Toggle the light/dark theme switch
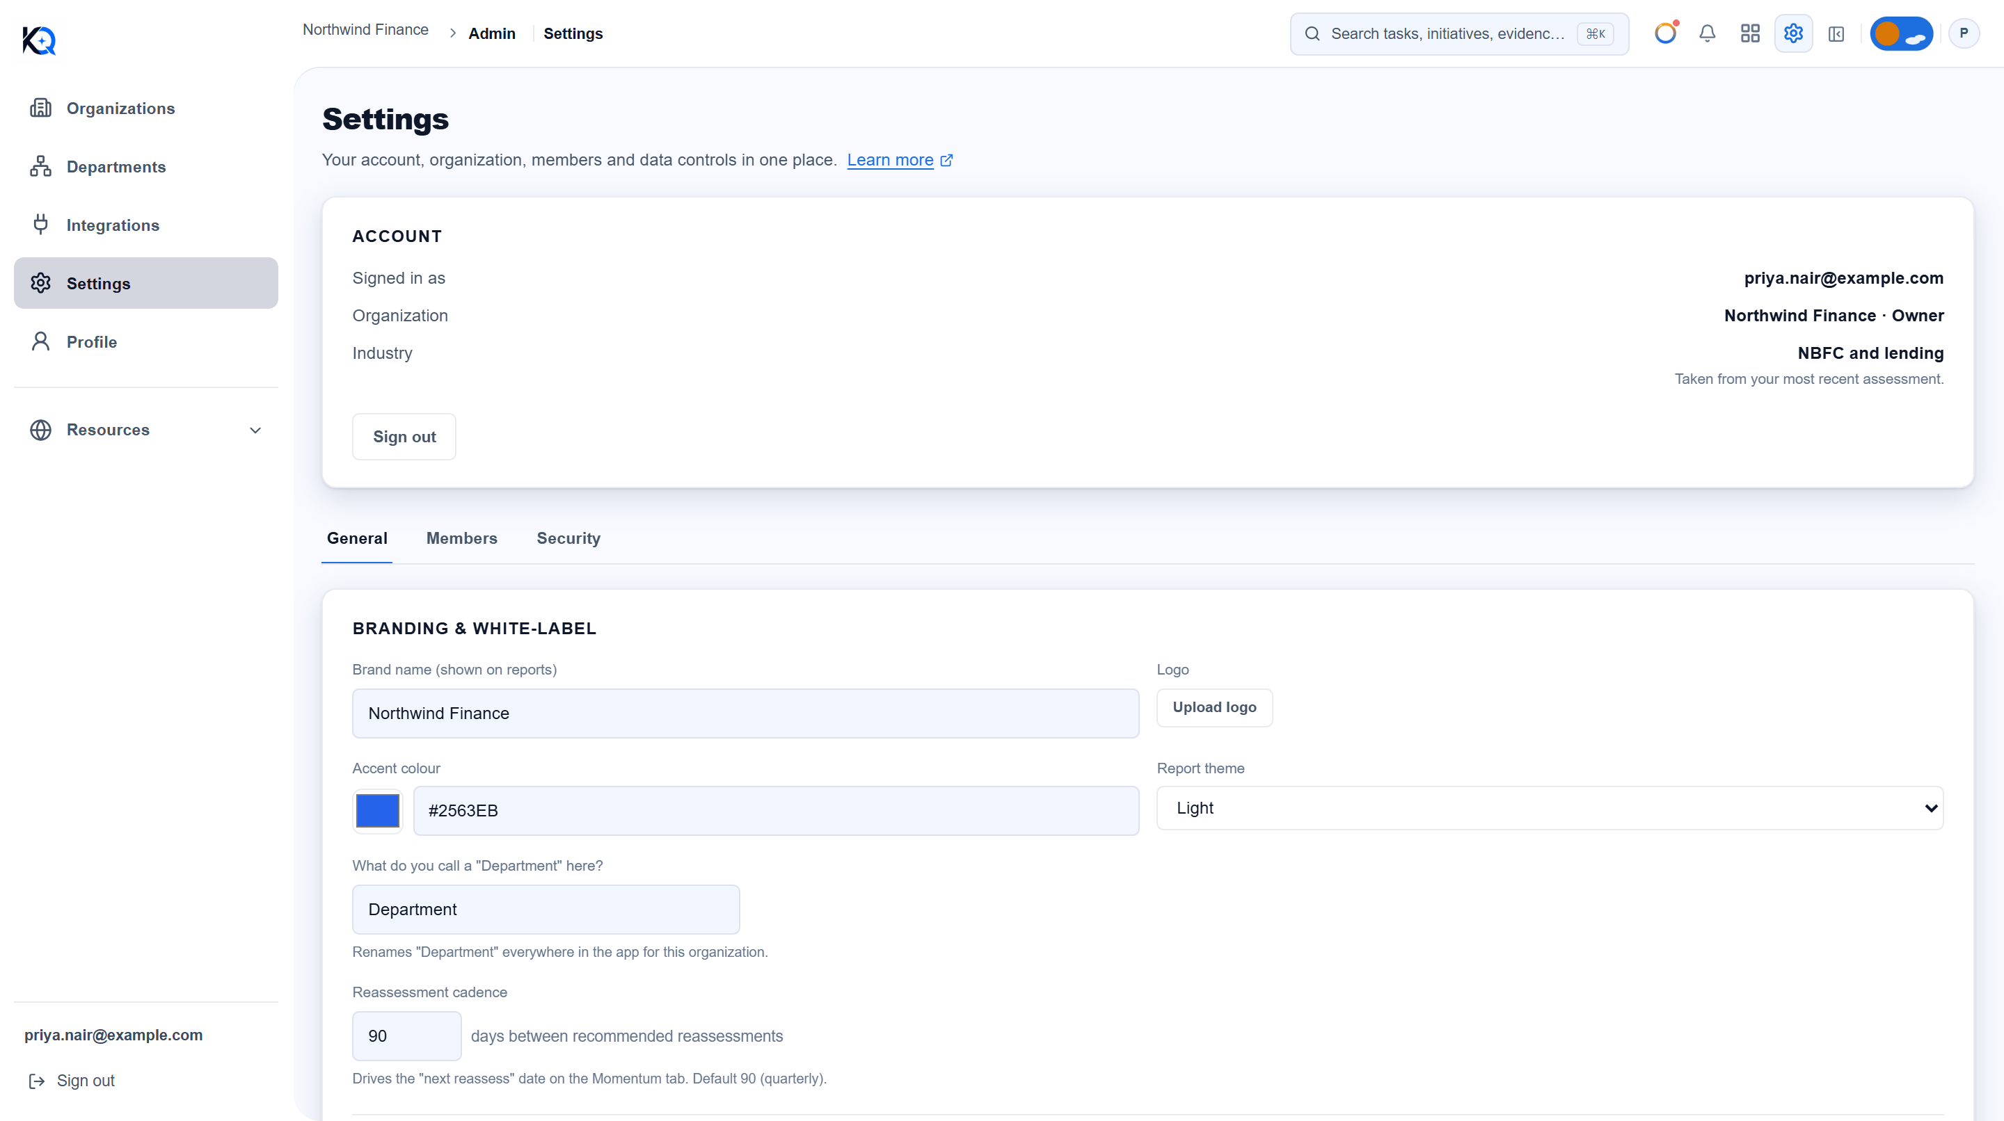Image resolution: width=2004 pixels, height=1121 pixels. [x=1901, y=33]
